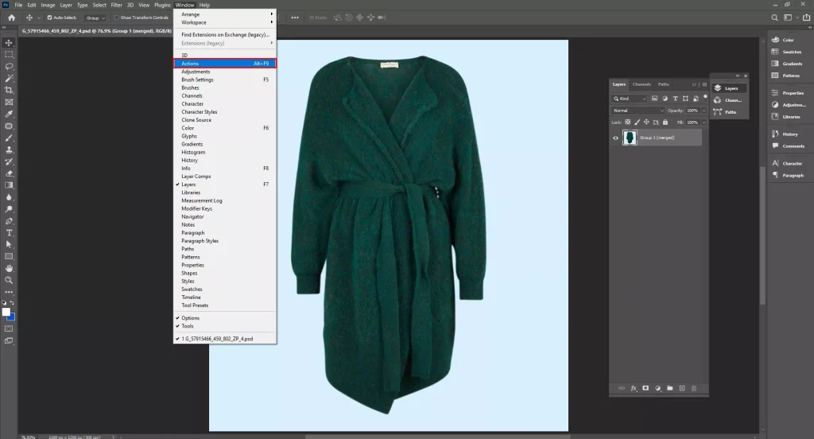814x439 pixels.
Task: Pick the Eyedropper tool
Action: click(9, 114)
